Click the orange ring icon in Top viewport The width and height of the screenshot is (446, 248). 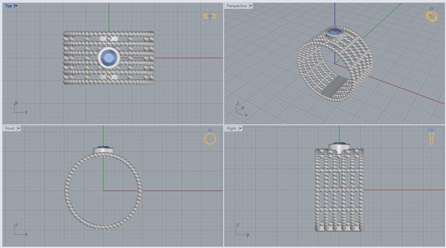(x=210, y=16)
